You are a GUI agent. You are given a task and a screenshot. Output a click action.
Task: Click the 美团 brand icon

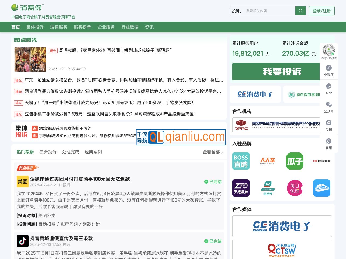tap(23, 181)
